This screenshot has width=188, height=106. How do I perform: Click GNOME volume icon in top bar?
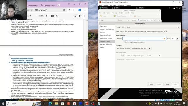point(177,8)
